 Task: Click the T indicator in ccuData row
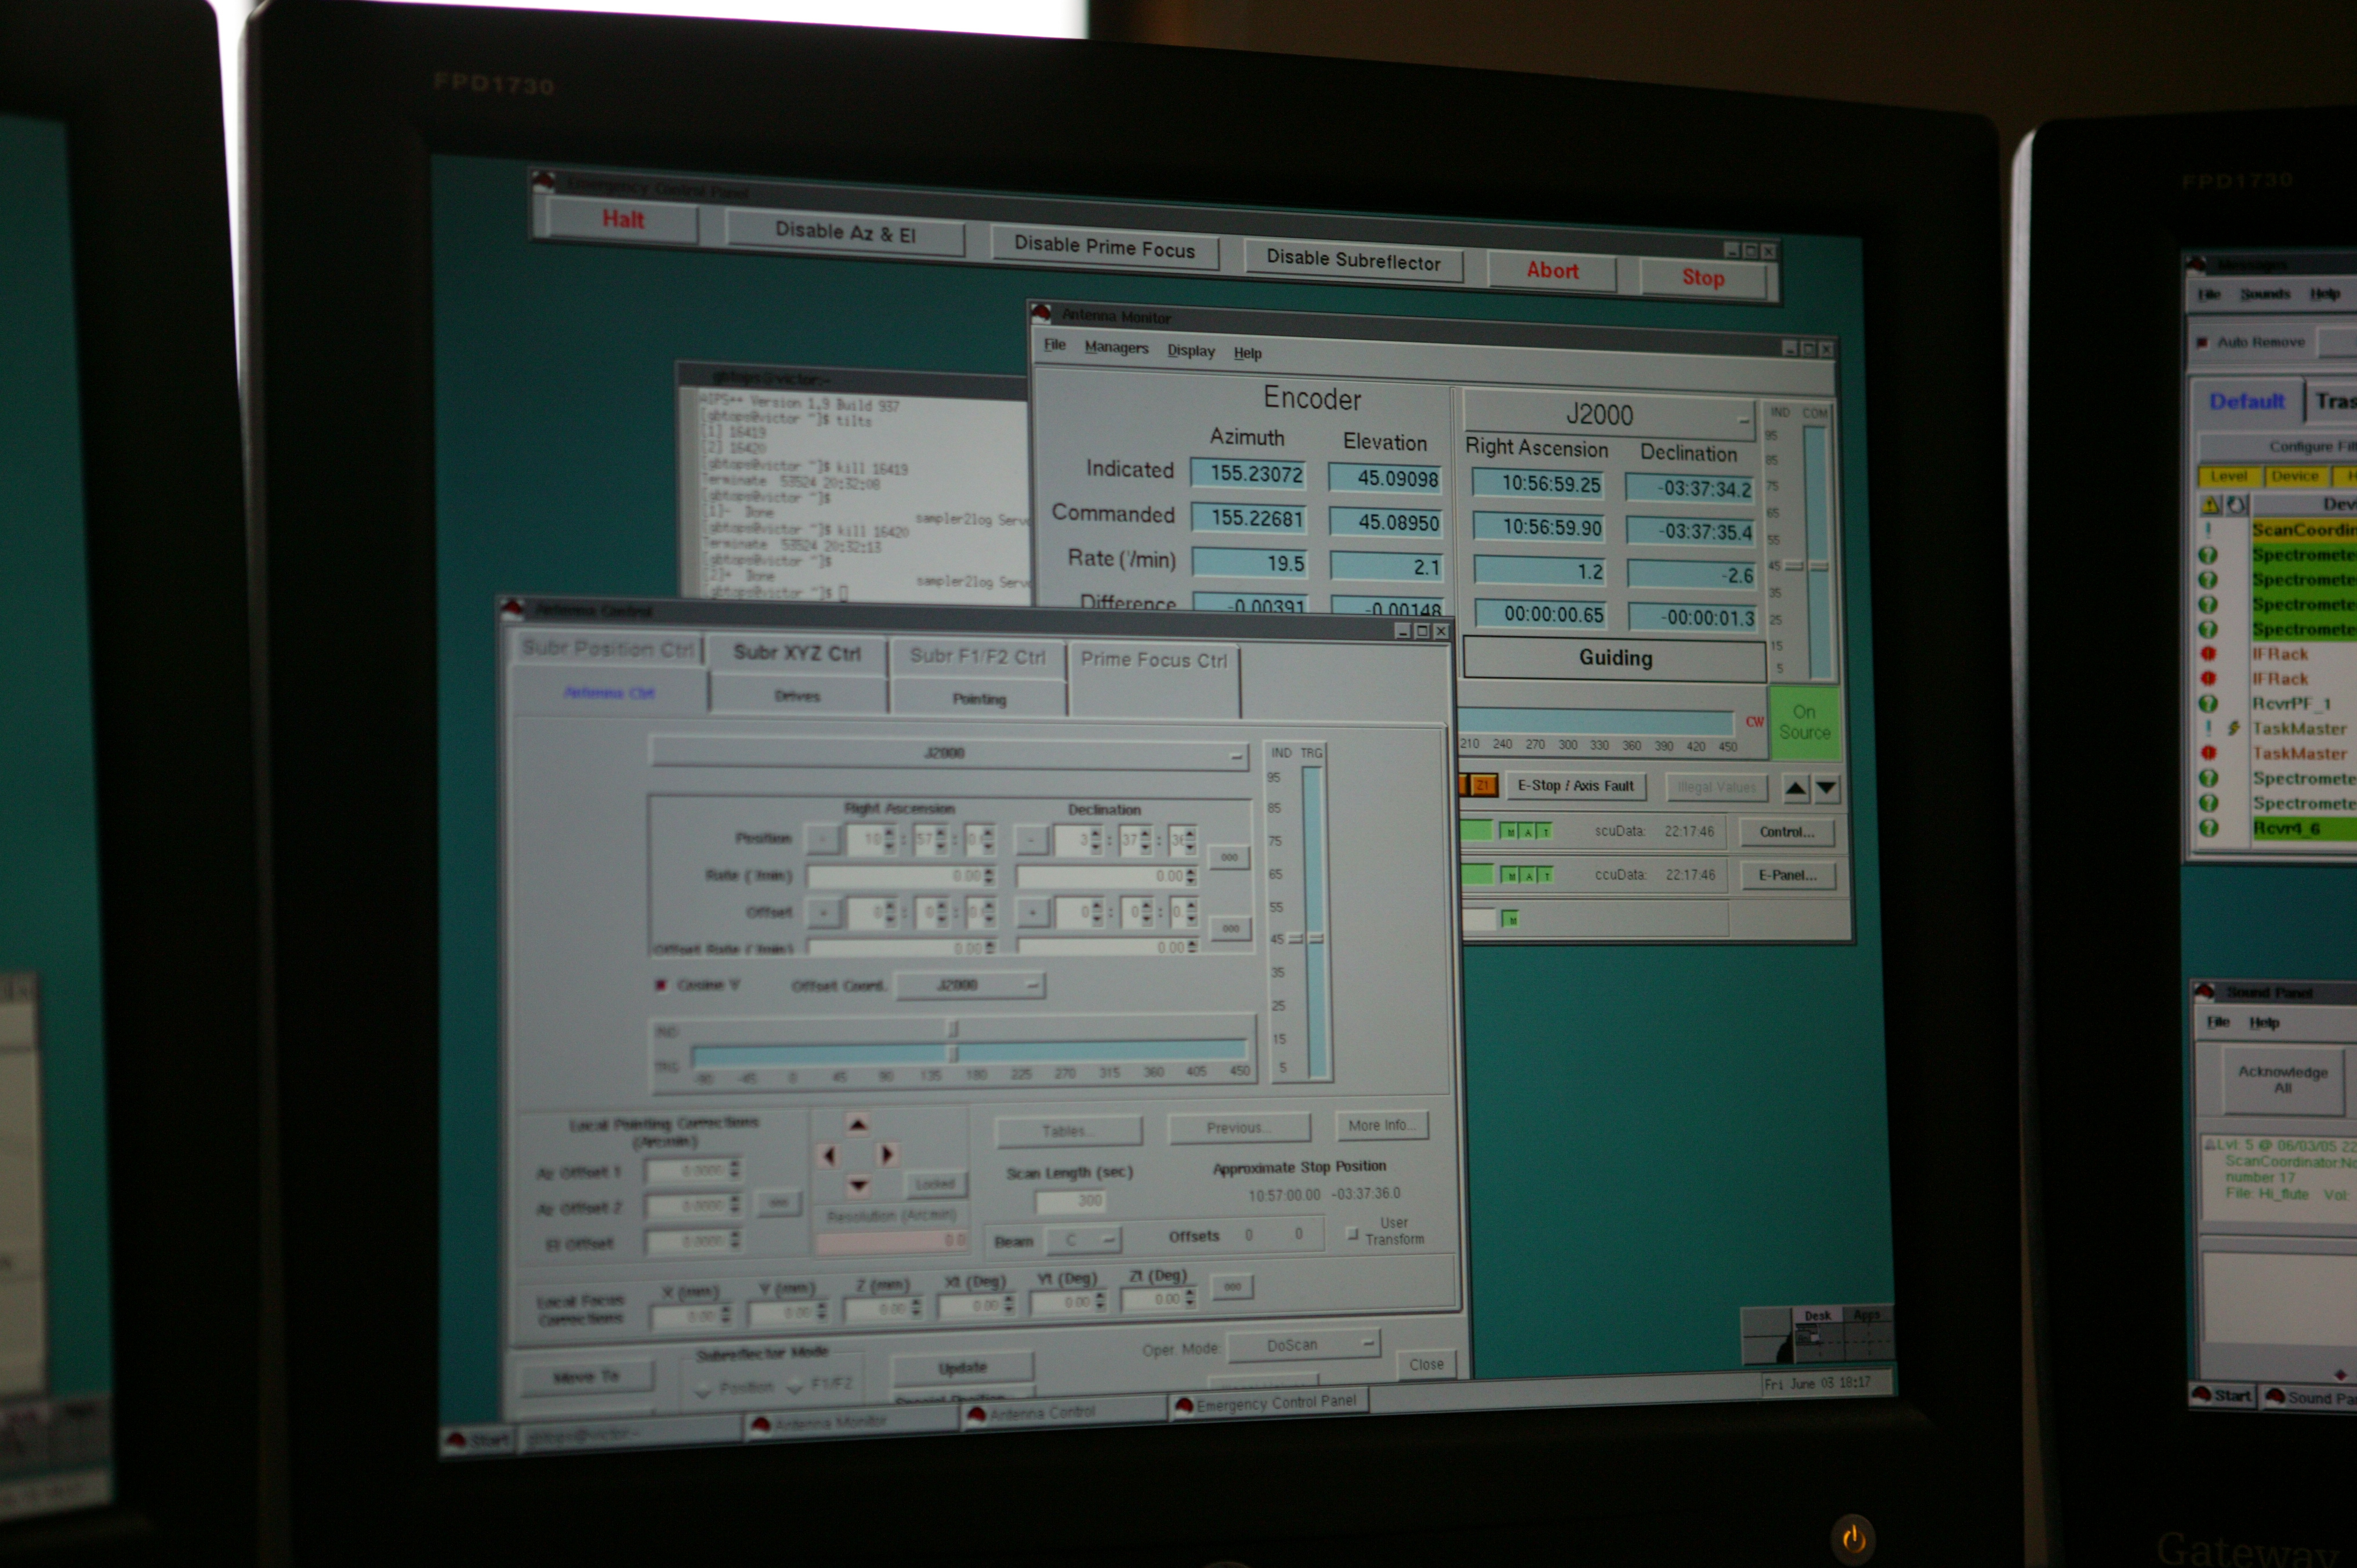pos(1545,875)
